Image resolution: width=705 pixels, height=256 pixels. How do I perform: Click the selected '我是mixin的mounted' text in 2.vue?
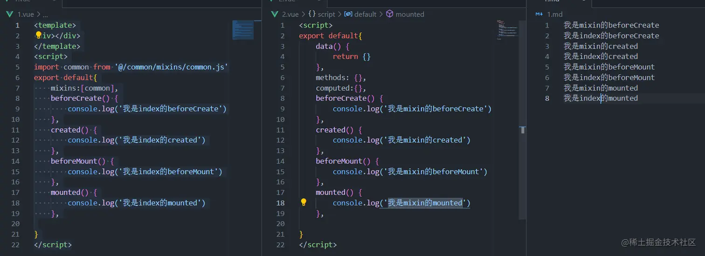click(x=425, y=203)
